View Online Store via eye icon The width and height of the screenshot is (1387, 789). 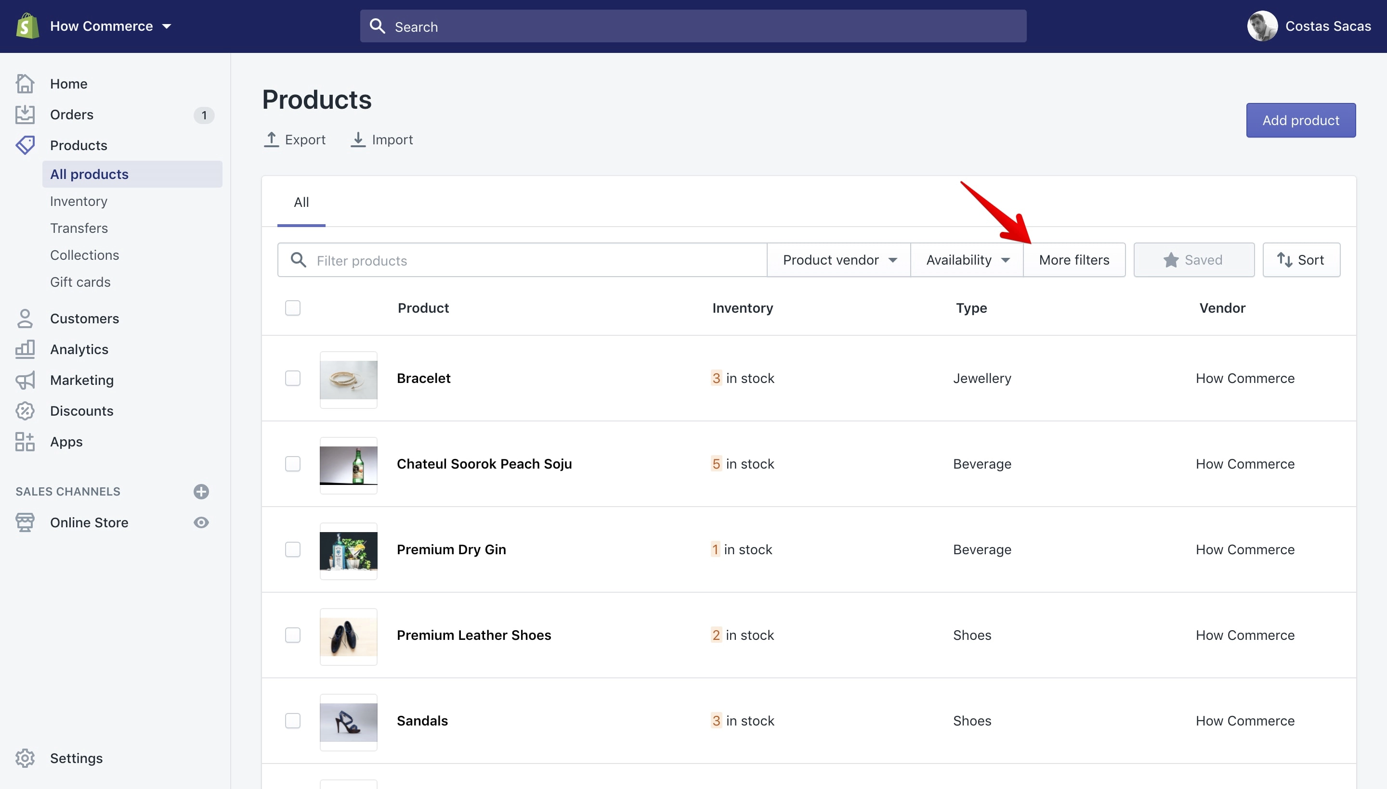click(x=201, y=522)
